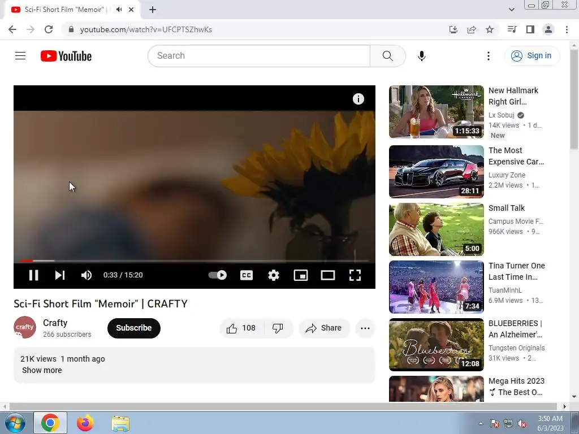Screen dimensions: 579x434
Task: Share this video
Action: coord(324,328)
